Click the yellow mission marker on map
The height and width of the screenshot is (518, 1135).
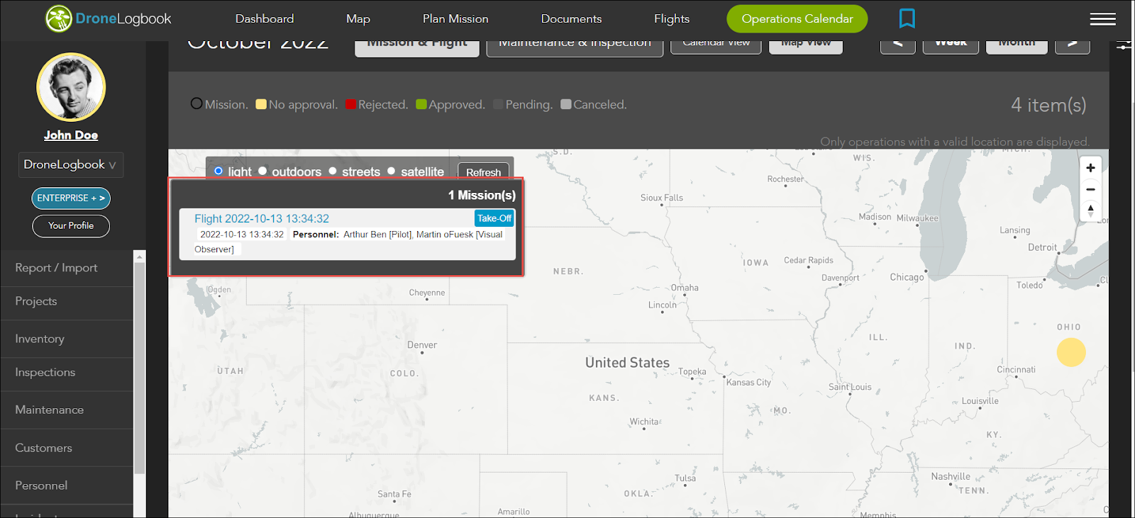pos(1071,352)
